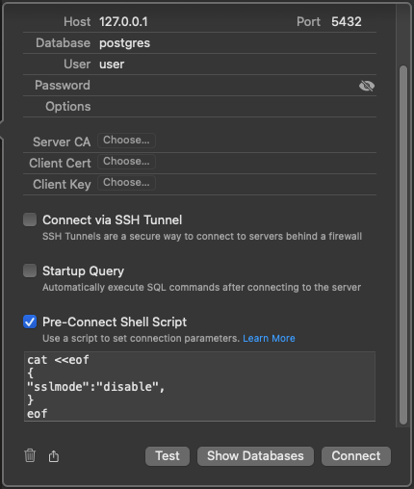Uncheck Pre-Connect Shell Script checkbox

30,322
